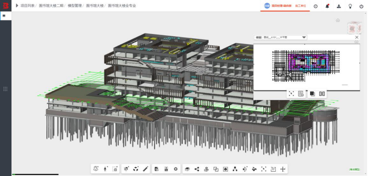
Task: Open the project manager user profile
Action: (x=277, y=6)
